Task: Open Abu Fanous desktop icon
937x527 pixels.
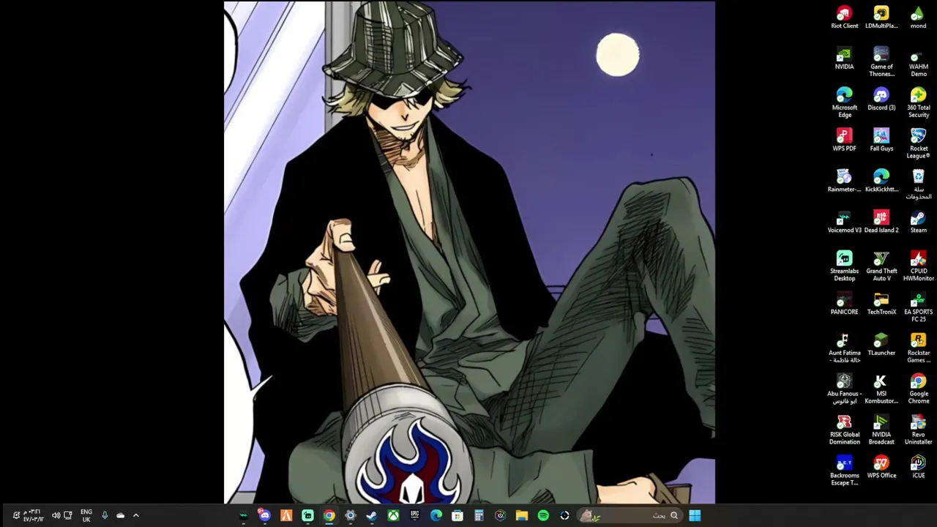Action: (844, 389)
